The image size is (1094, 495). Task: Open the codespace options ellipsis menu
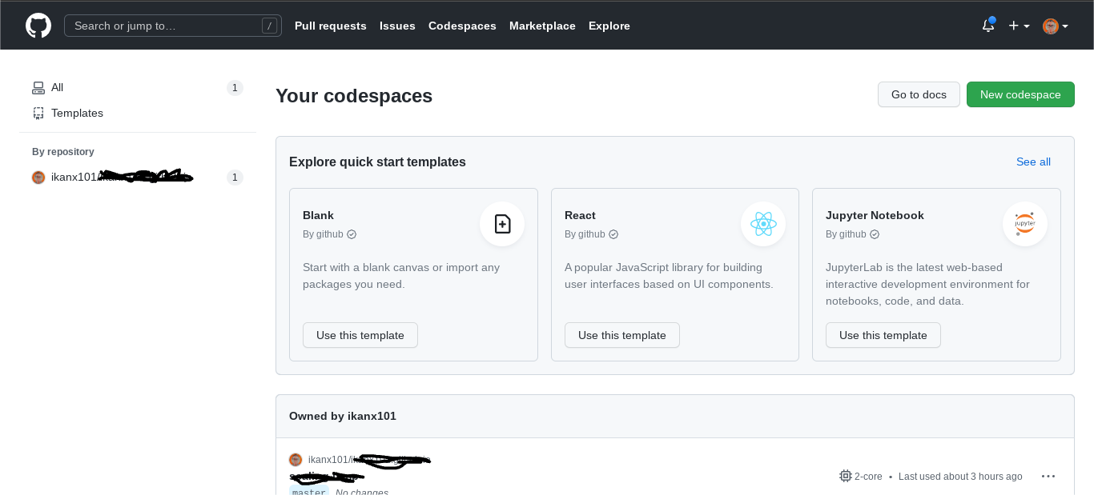click(1048, 476)
